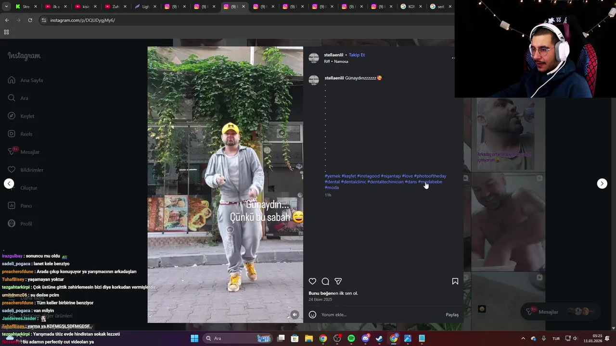
Task: Go back in Chrome
Action: click(7, 20)
